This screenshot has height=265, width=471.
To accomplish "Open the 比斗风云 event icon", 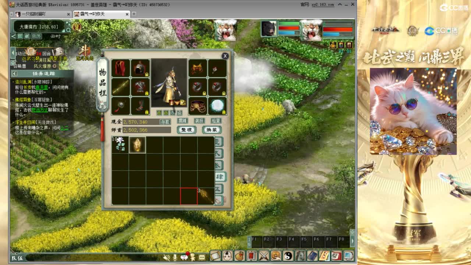I will [85, 53].
